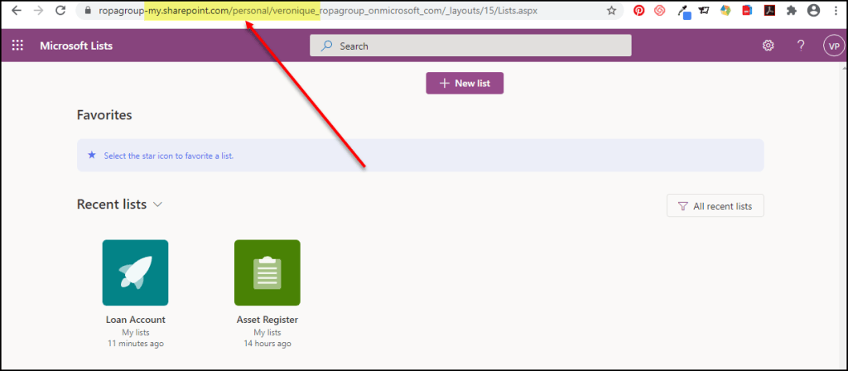Screen dimensions: 848x371
Task: Open the Asset Register clipboard tile
Action: [267, 272]
